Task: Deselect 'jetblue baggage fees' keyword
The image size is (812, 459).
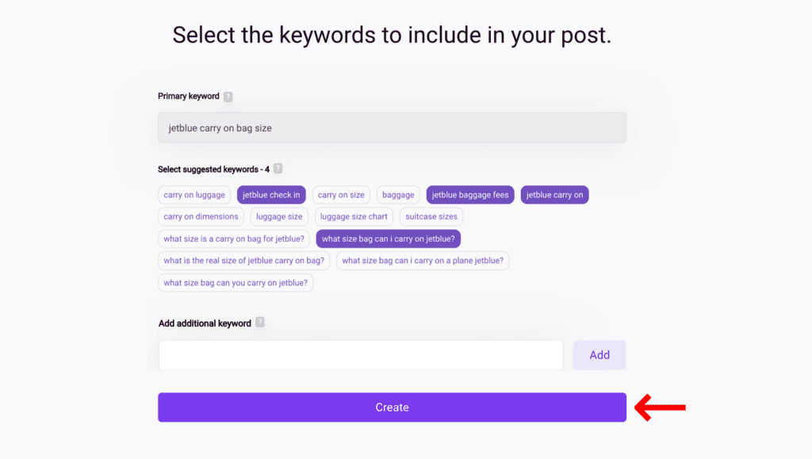Action: coord(470,195)
